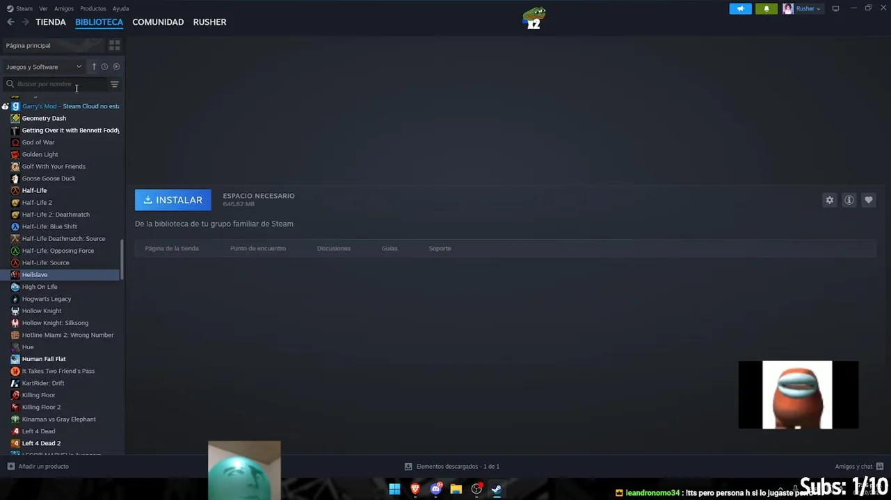Select Golden Light in the list
The image size is (891, 500).
(61, 154)
